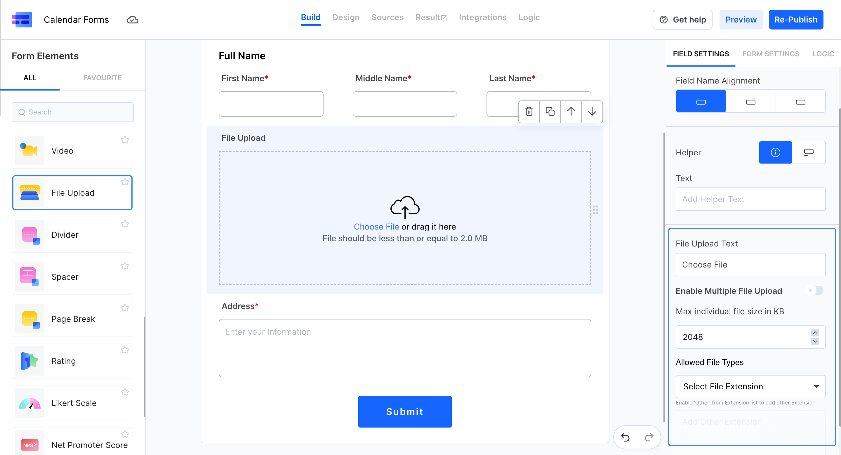The width and height of the screenshot is (841, 455).
Task: Mark the Video element as favourite
Action: coord(125,140)
